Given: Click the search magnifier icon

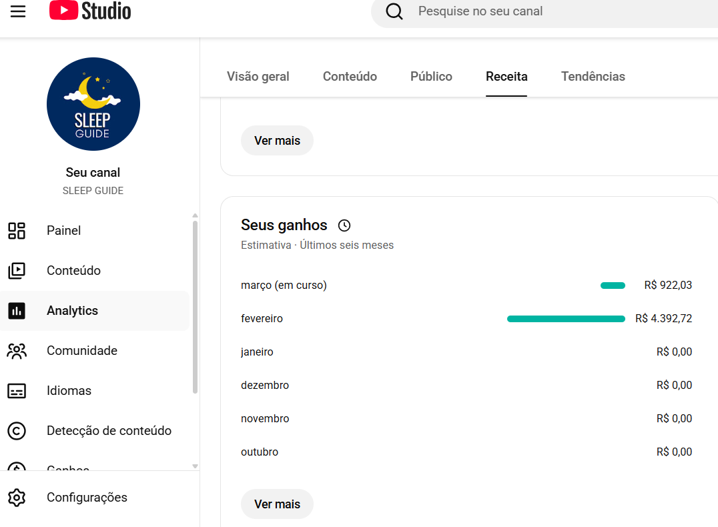Looking at the screenshot, I should (x=394, y=11).
